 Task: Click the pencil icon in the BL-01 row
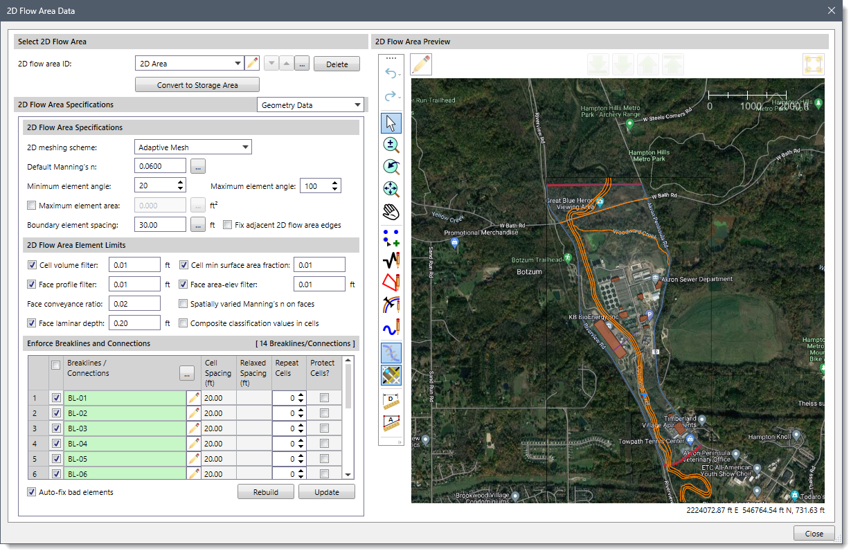click(x=194, y=398)
